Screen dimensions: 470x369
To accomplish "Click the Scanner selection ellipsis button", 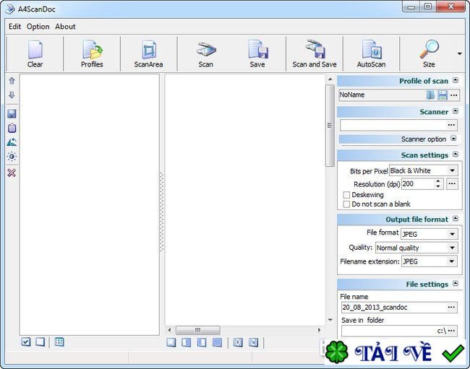I will (452, 125).
